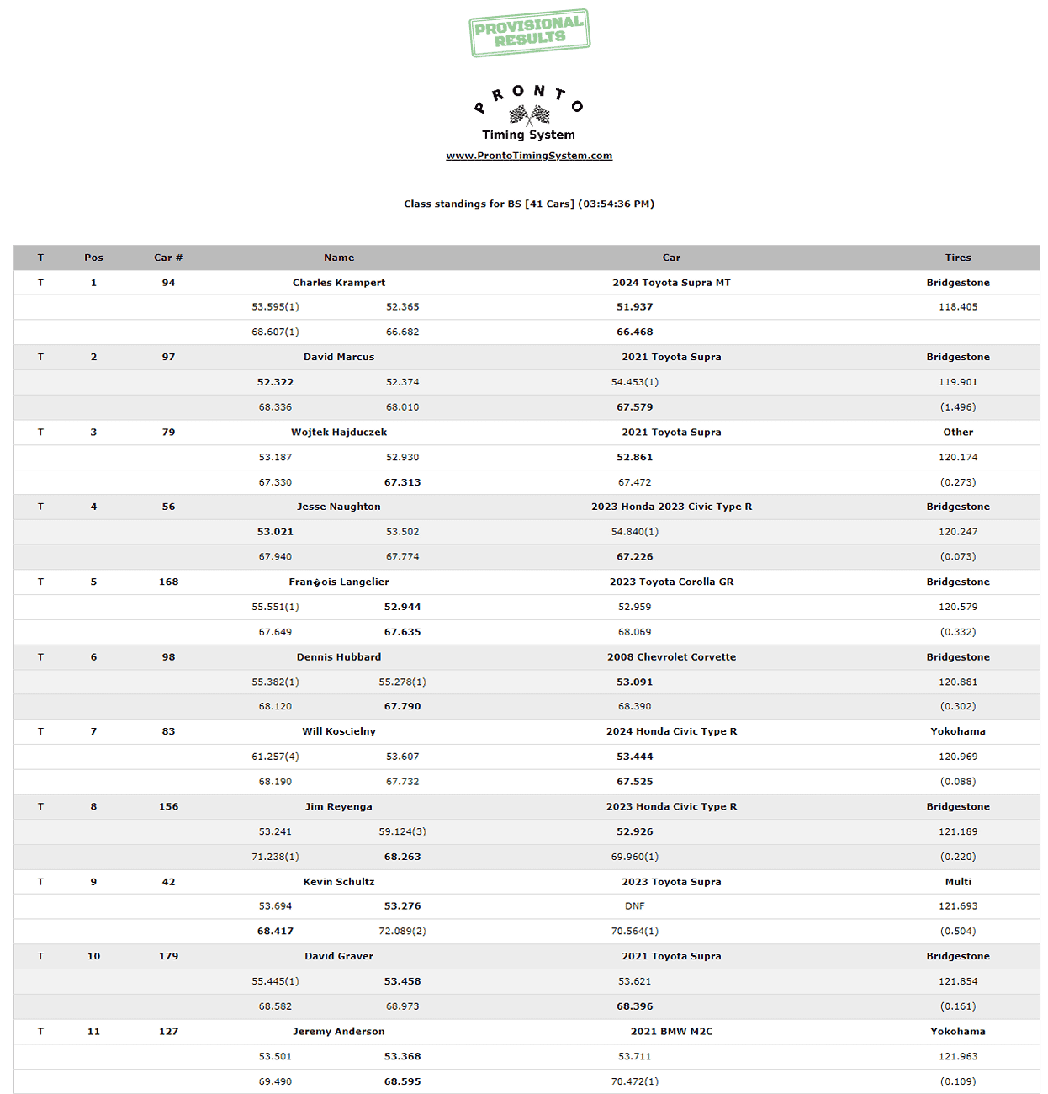Select driver name Charles Krampert
The width and height of the screenshot is (1048, 1094).
(x=339, y=283)
